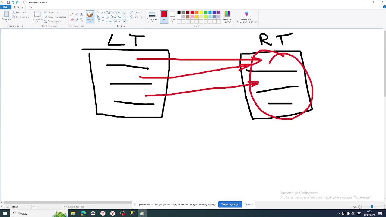
Task: Open Edit colors (Изменение цветов)
Action: (x=227, y=17)
